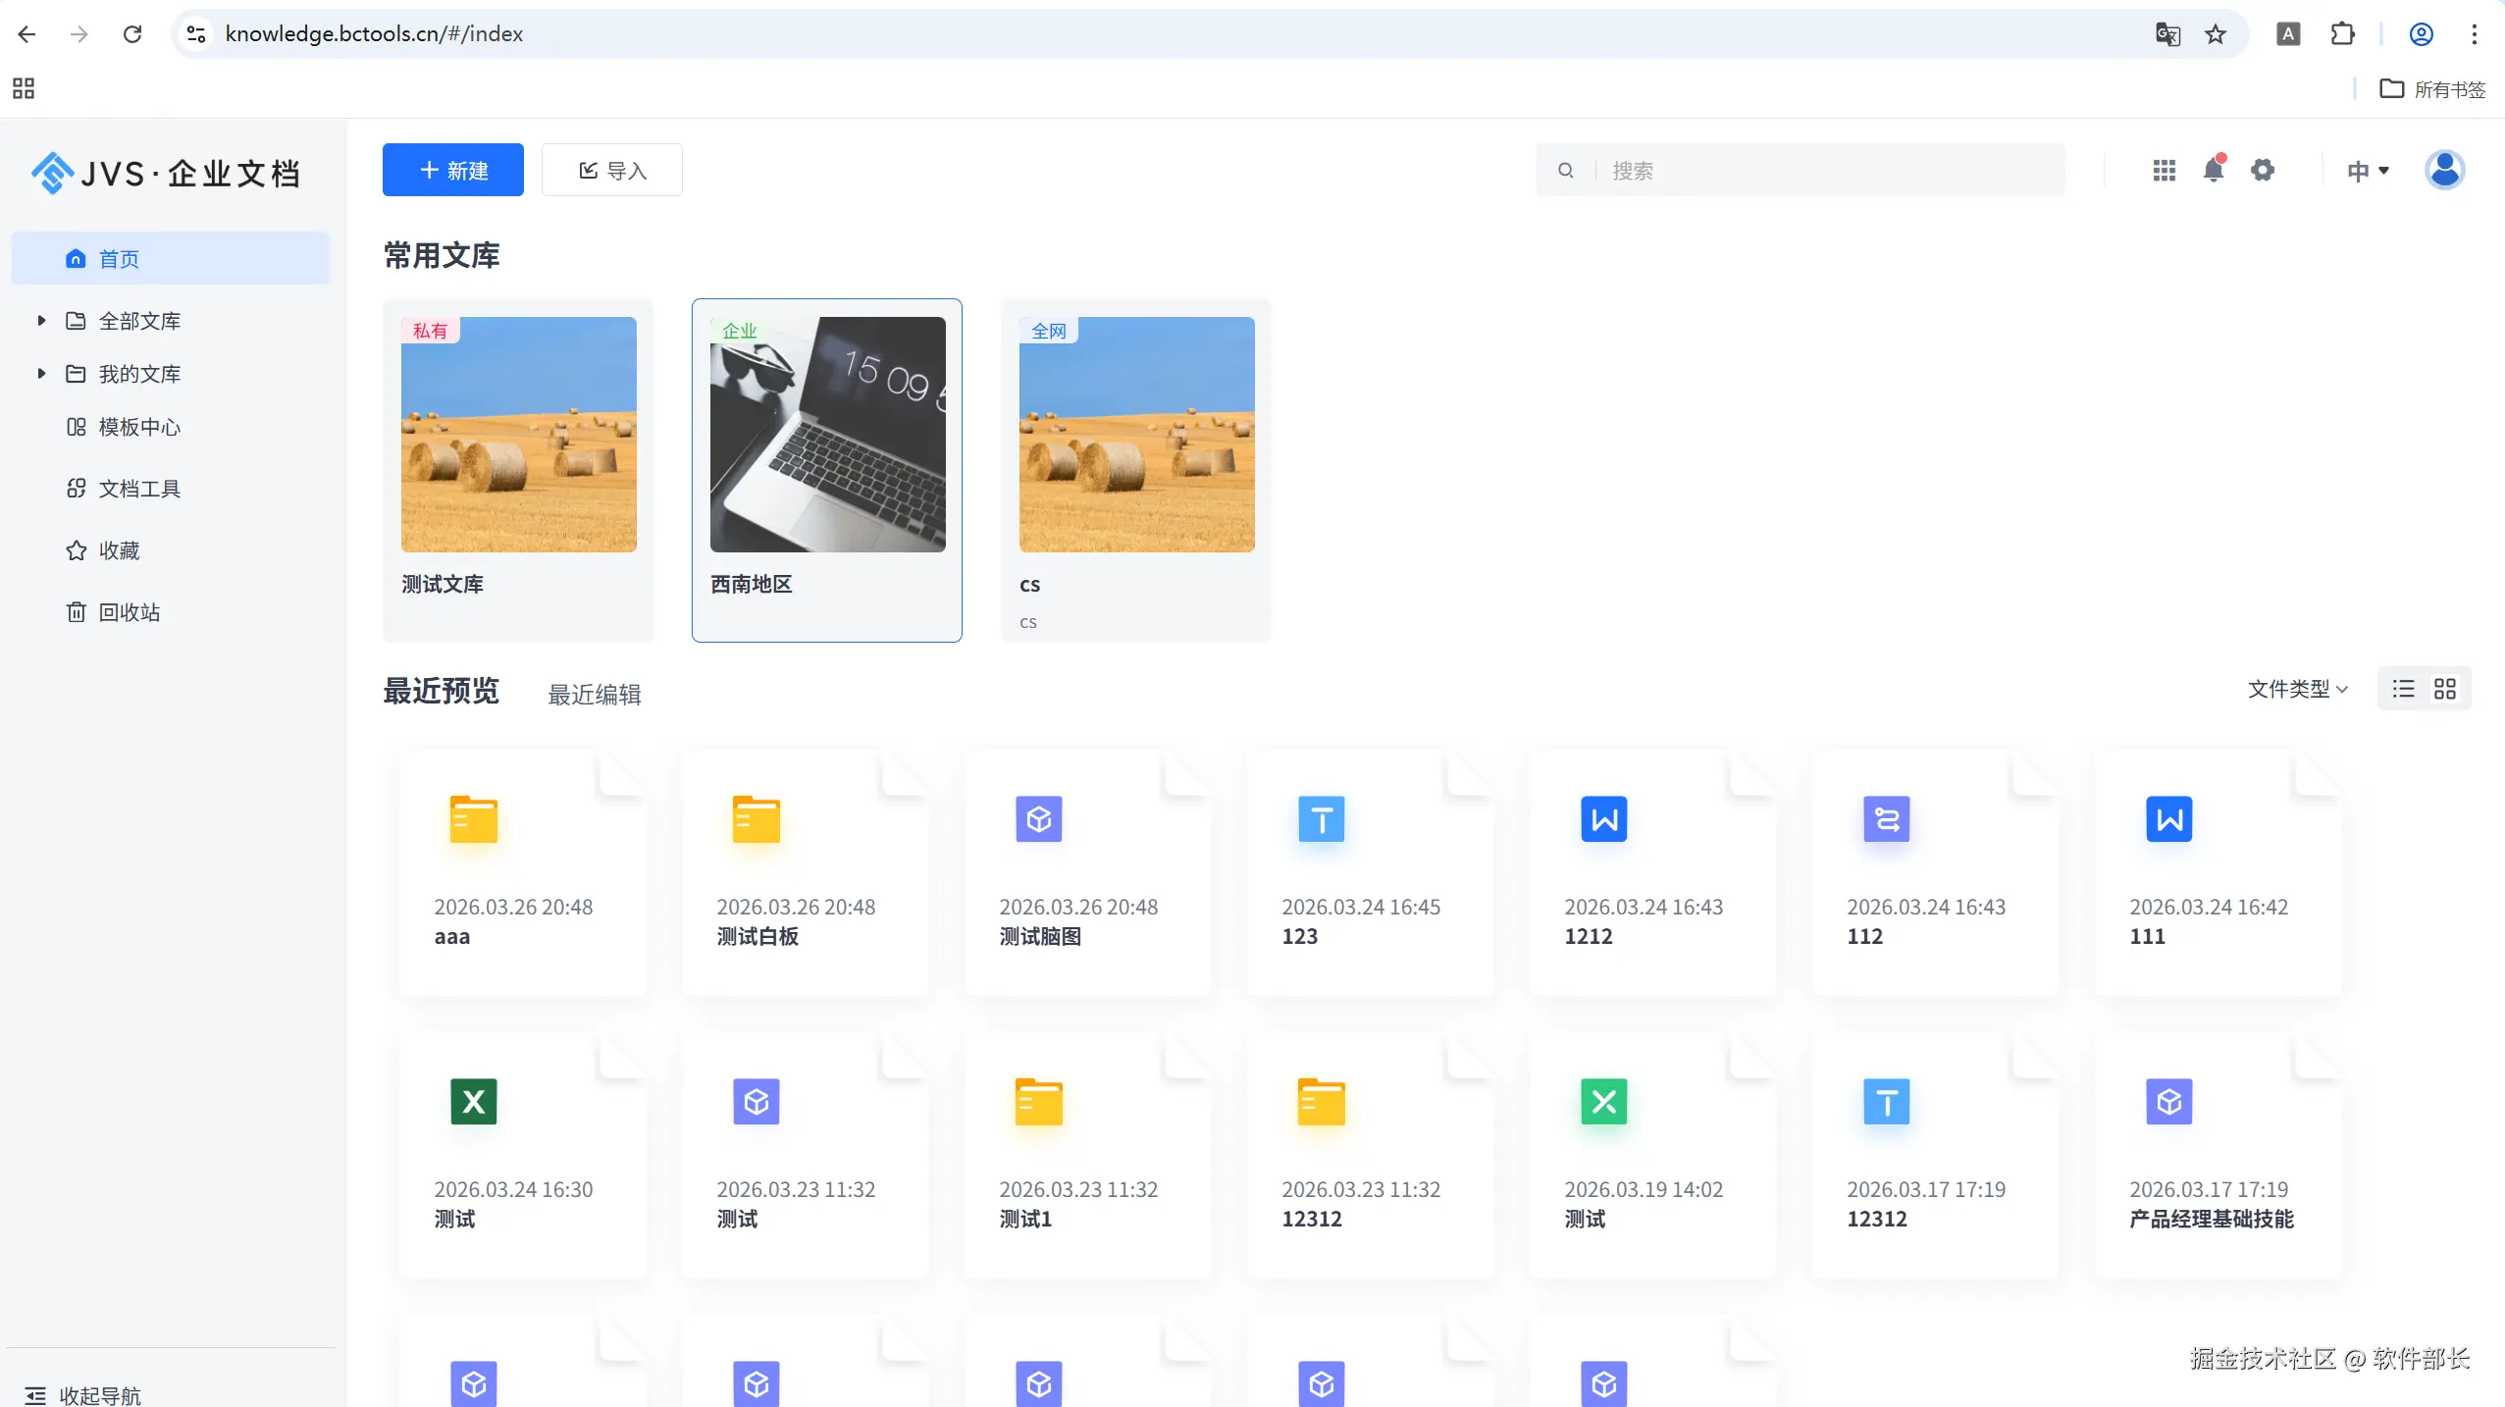Open the app grid launcher icon
The image size is (2505, 1407).
pos(2164,171)
